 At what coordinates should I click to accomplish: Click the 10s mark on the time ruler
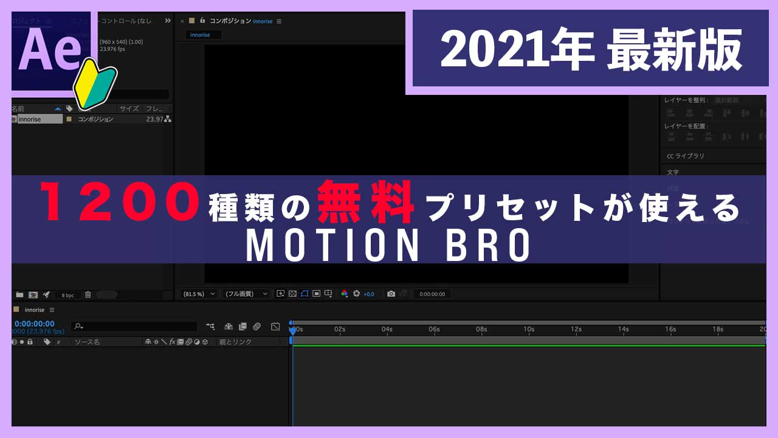tap(529, 329)
